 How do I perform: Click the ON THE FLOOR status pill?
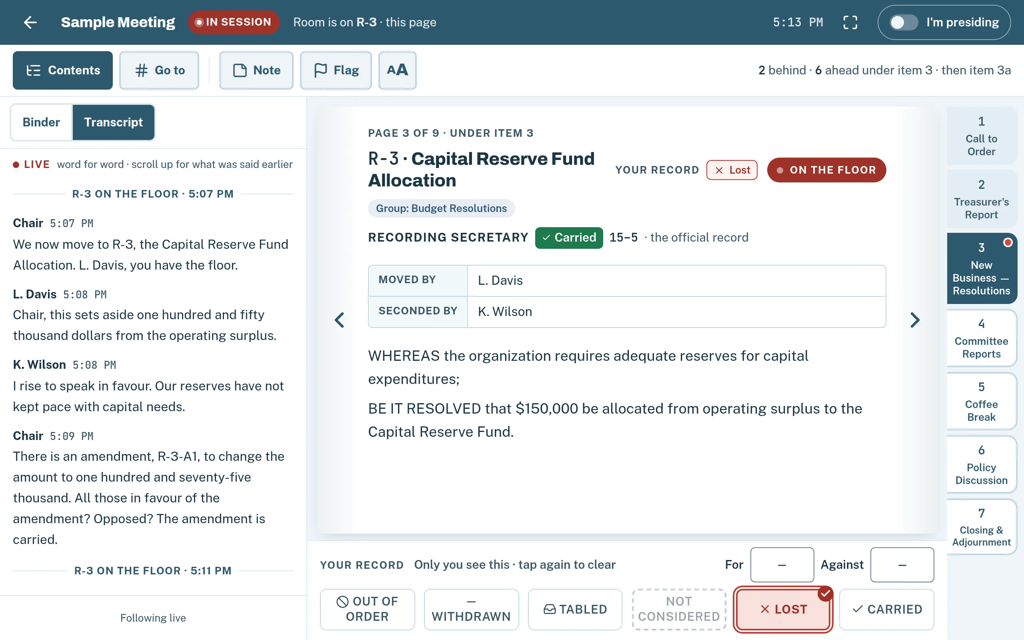826,170
